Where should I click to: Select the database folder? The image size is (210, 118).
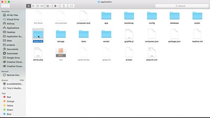174,17
